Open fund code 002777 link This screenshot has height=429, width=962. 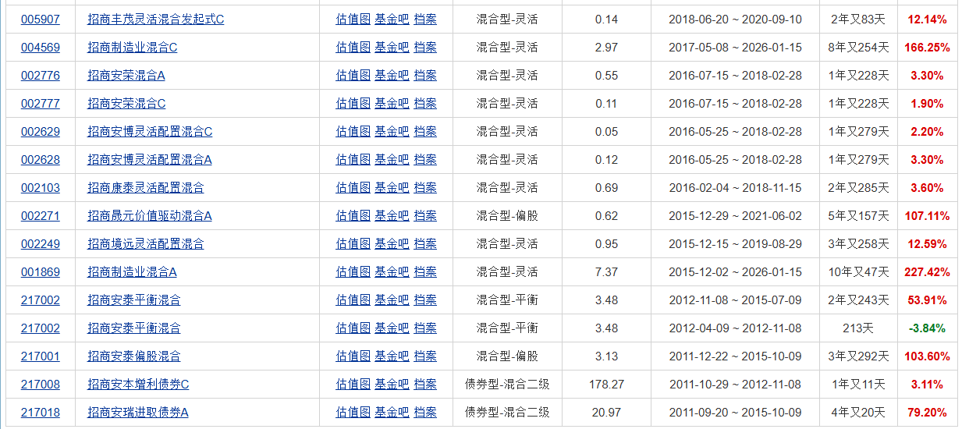(x=40, y=104)
